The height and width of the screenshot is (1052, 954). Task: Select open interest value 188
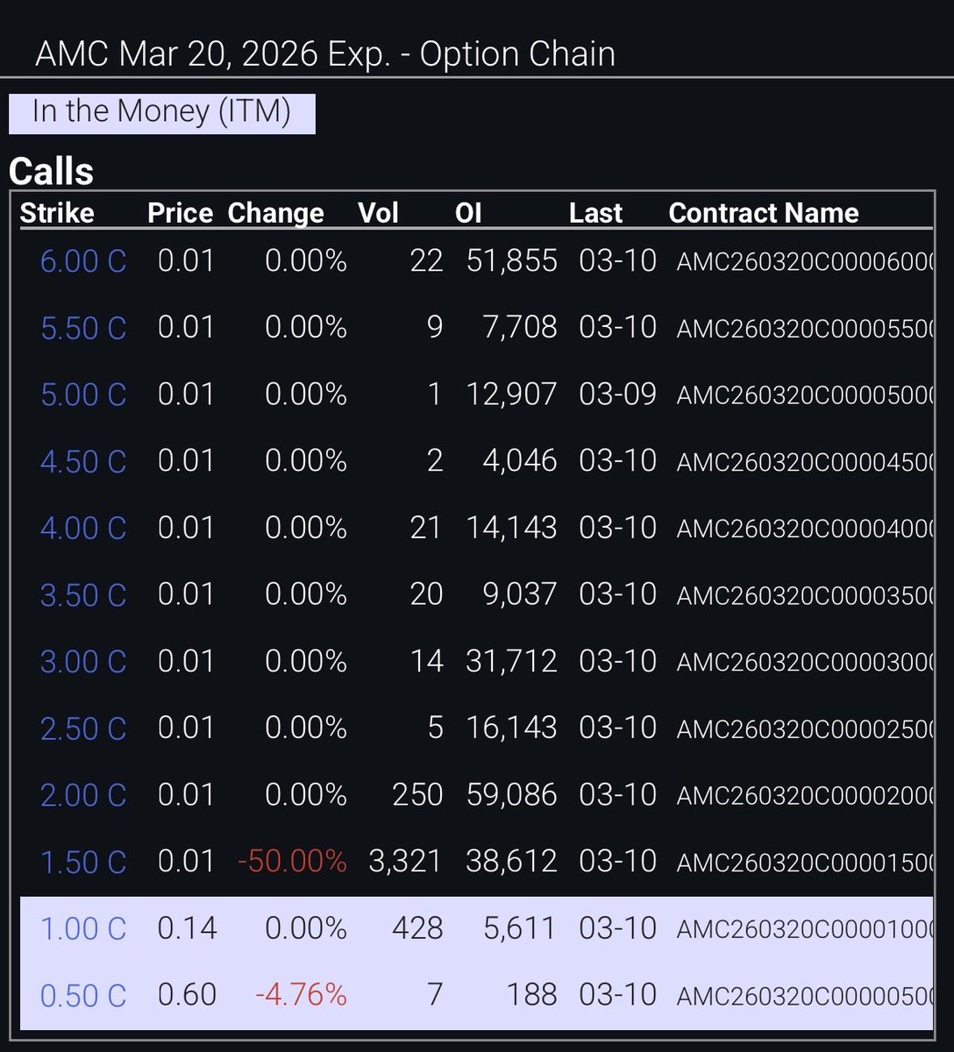click(x=531, y=996)
